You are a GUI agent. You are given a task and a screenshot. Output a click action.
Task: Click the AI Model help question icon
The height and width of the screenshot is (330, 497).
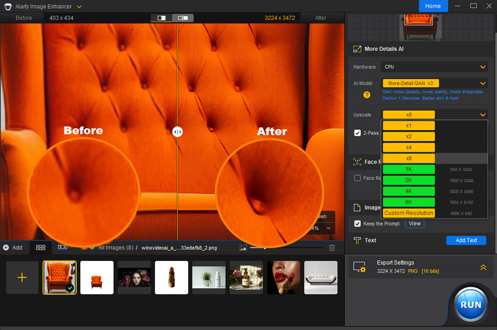tap(367, 95)
